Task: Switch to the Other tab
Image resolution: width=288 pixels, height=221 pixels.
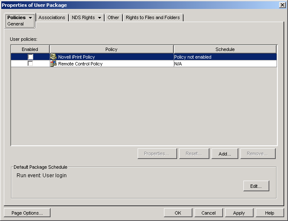Action: tap(113, 17)
